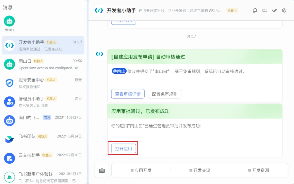Click the chat header 开发者小助手 logo
Viewport: 294px width, 184px height.
tap(99, 10)
